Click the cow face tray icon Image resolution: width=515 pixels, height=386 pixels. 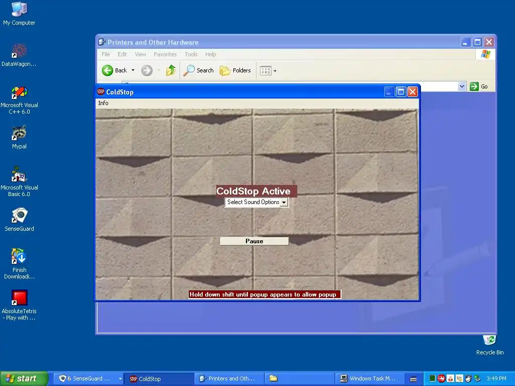[x=468, y=379]
